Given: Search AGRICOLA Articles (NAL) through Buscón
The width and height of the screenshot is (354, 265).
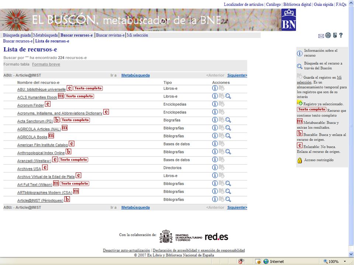Looking at the screenshot, I should (228, 128).
